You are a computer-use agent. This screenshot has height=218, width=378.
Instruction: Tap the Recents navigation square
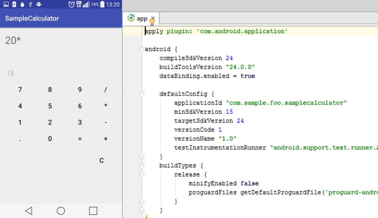point(93,210)
